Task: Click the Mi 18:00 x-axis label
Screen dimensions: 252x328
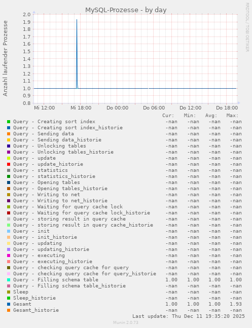Action: [81, 108]
